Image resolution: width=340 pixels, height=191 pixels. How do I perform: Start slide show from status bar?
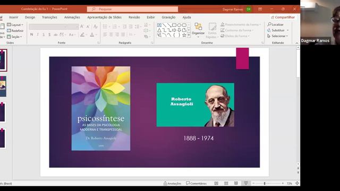point(246,184)
